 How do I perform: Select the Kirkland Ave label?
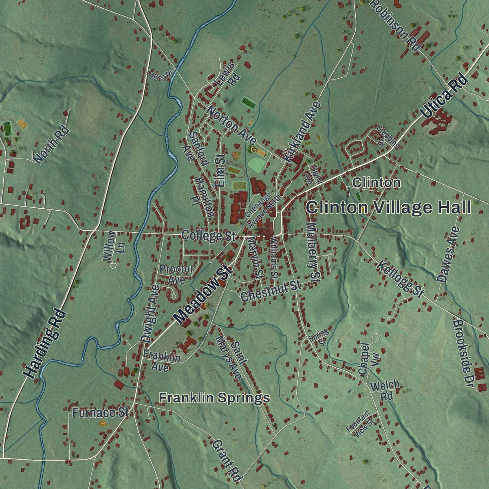[303, 132]
